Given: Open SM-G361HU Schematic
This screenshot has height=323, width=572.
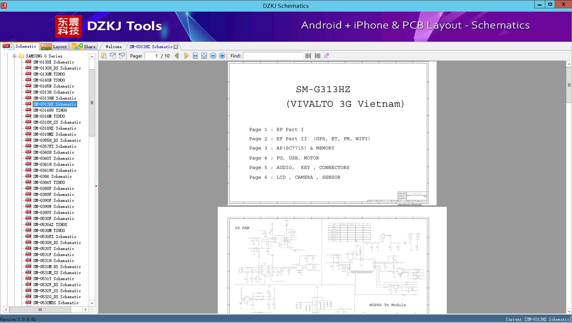Looking at the screenshot, I should pos(55,170).
